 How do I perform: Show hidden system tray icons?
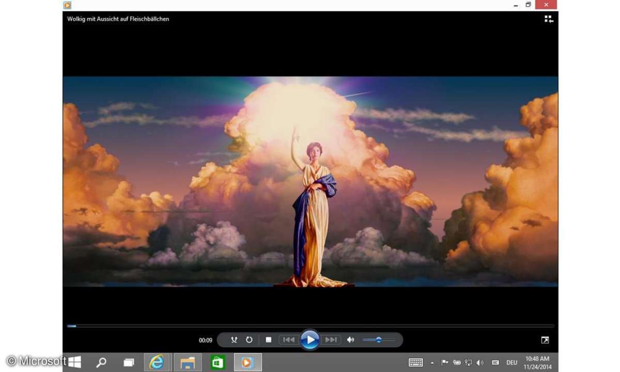coord(432,363)
